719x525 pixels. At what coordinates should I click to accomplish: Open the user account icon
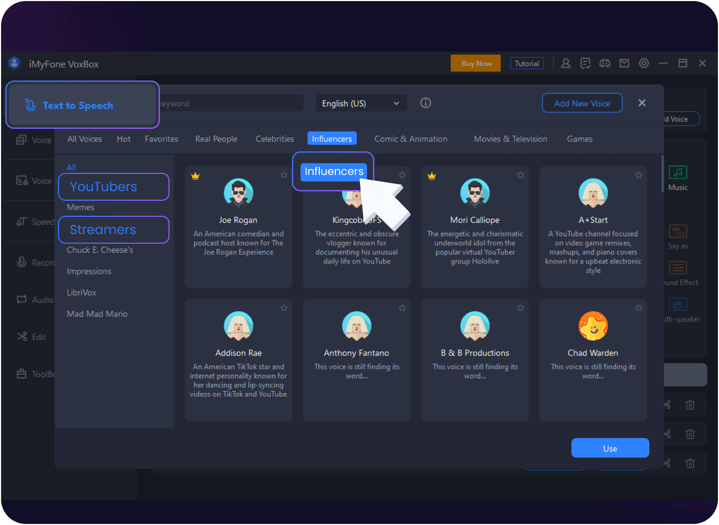tap(566, 63)
